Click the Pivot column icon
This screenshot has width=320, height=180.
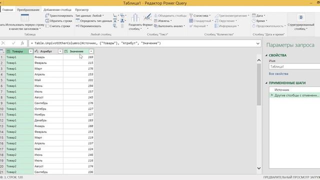click(x=115, y=26)
